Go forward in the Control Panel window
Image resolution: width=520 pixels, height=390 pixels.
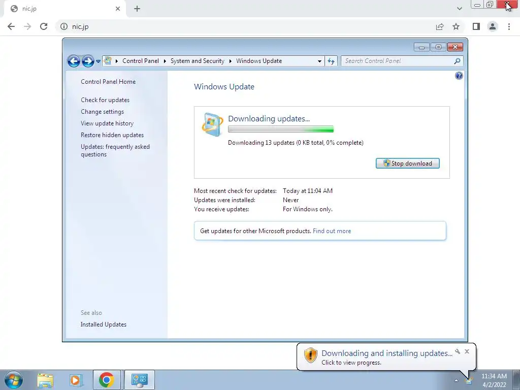point(88,61)
